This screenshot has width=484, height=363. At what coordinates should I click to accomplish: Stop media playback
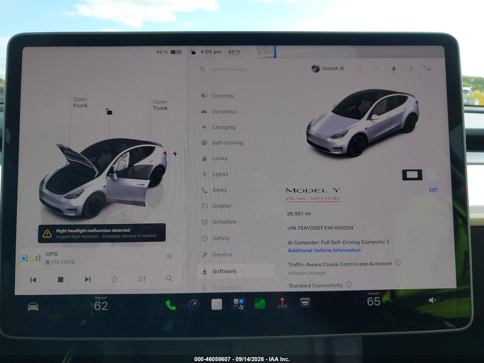pos(60,279)
